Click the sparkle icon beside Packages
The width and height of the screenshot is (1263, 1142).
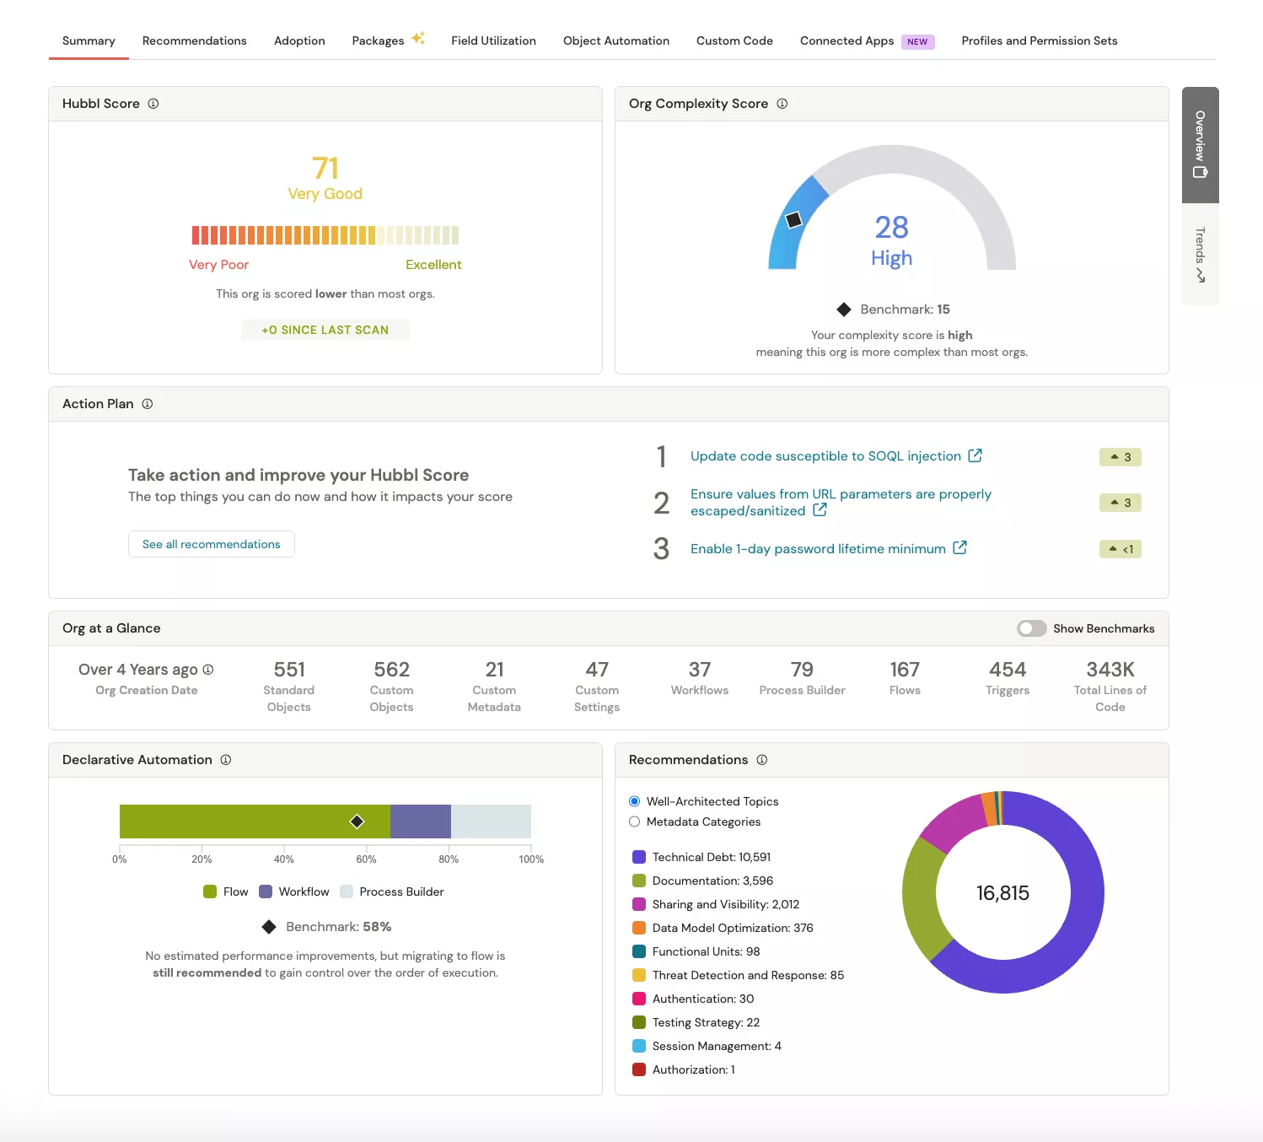(x=417, y=37)
